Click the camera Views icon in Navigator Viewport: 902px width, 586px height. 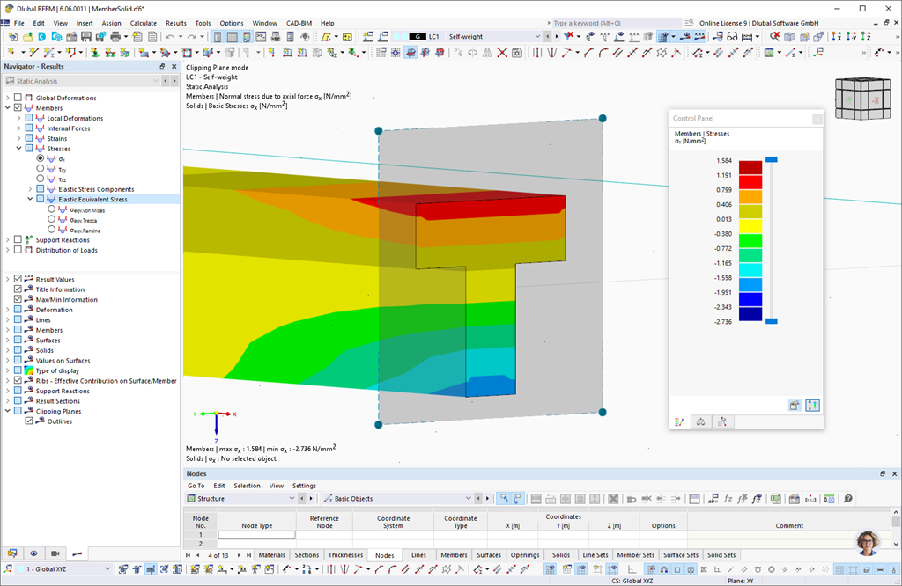(x=55, y=553)
